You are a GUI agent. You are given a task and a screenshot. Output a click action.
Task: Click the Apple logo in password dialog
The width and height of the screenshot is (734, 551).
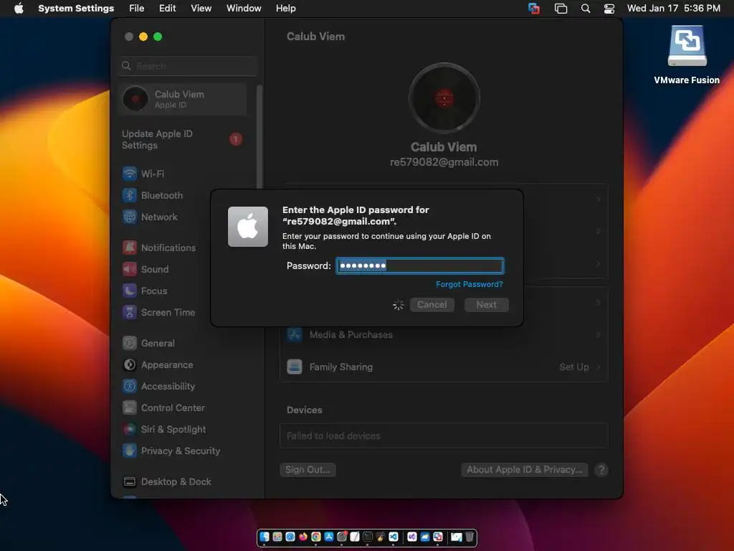[247, 227]
